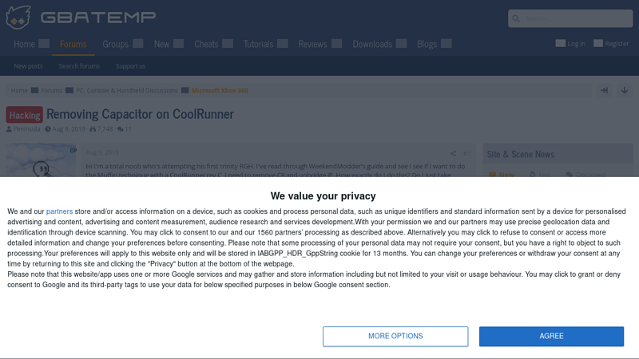Select the New posts sub-menu link
This screenshot has height=359, width=639.
(x=29, y=66)
